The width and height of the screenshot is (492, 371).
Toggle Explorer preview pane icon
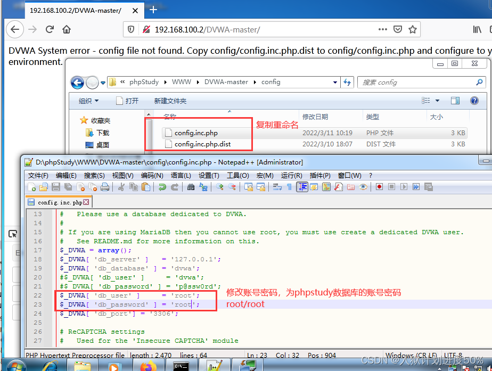pyautogui.click(x=455, y=101)
